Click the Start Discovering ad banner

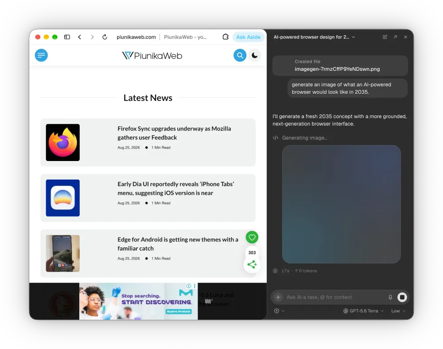[138, 301]
